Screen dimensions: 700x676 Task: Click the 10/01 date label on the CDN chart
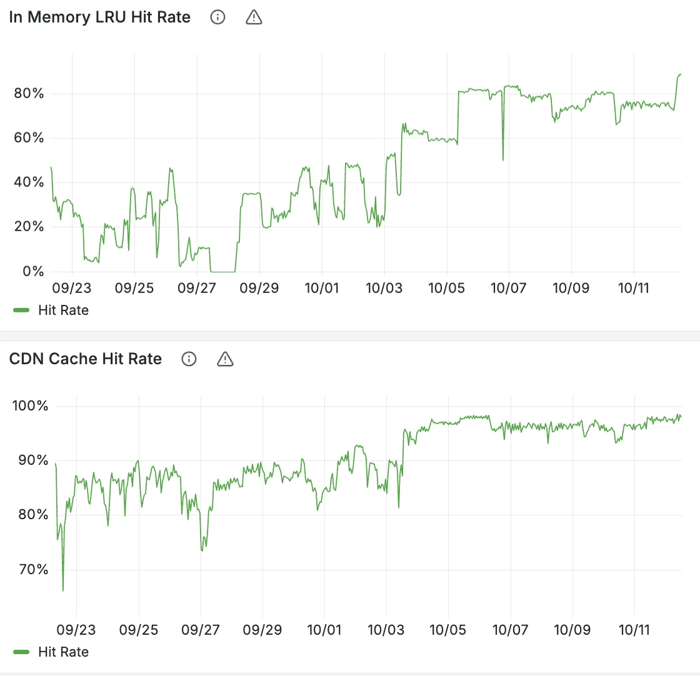(x=325, y=630)
